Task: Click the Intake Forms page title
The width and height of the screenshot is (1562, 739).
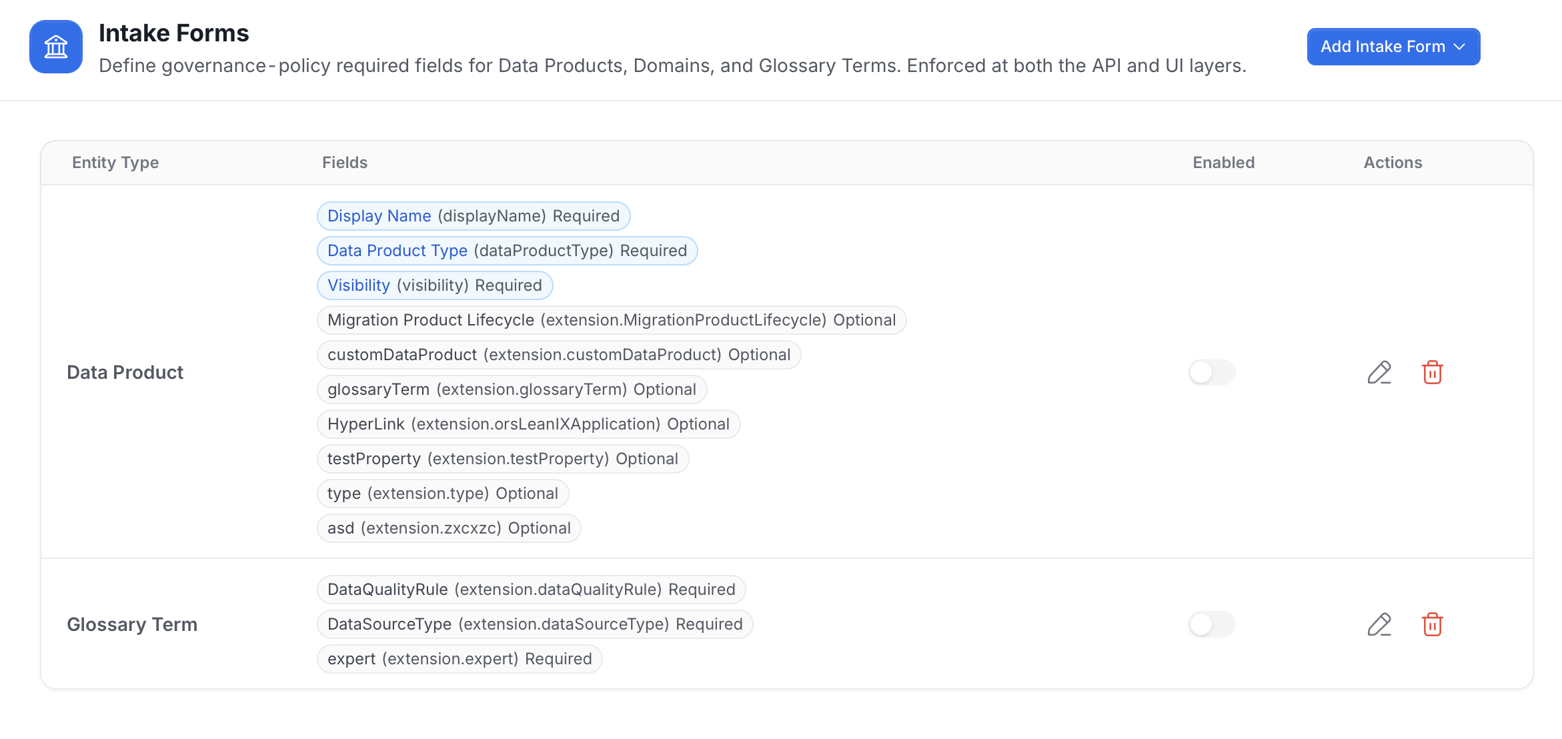Action: point(173,33)
